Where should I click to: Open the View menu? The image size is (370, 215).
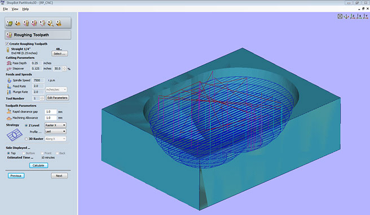click(x=15, y=9)
